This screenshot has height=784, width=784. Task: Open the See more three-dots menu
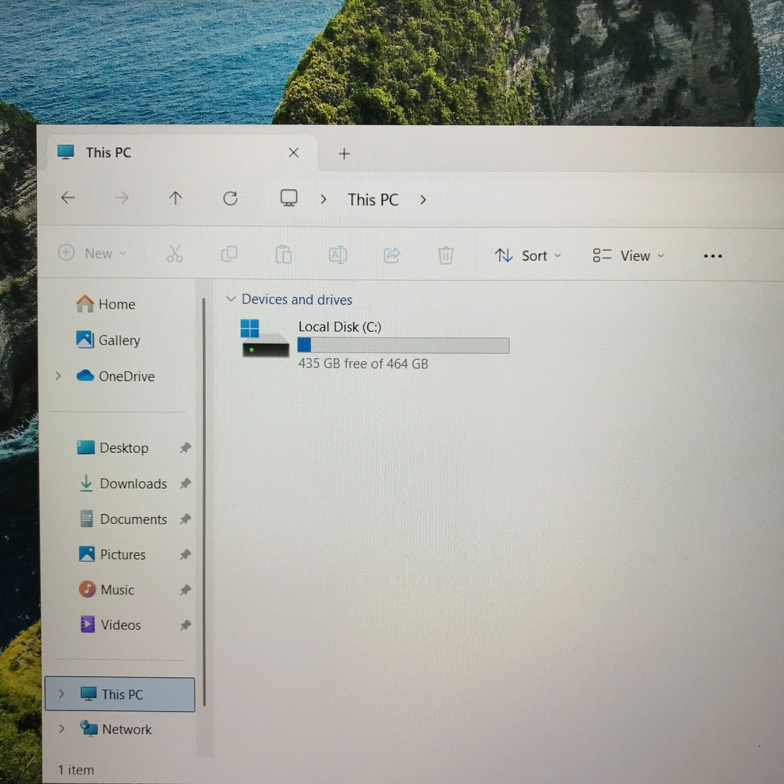coord(712,256)
